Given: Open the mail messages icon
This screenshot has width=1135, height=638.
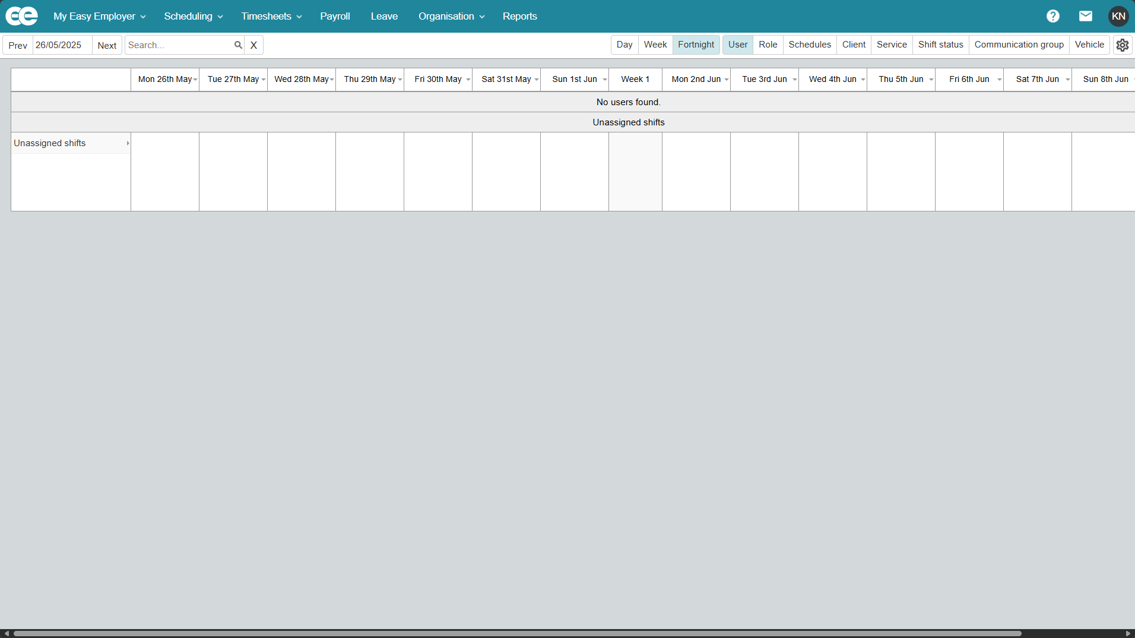Looking at the screenshot, I should pos(1085,16).
